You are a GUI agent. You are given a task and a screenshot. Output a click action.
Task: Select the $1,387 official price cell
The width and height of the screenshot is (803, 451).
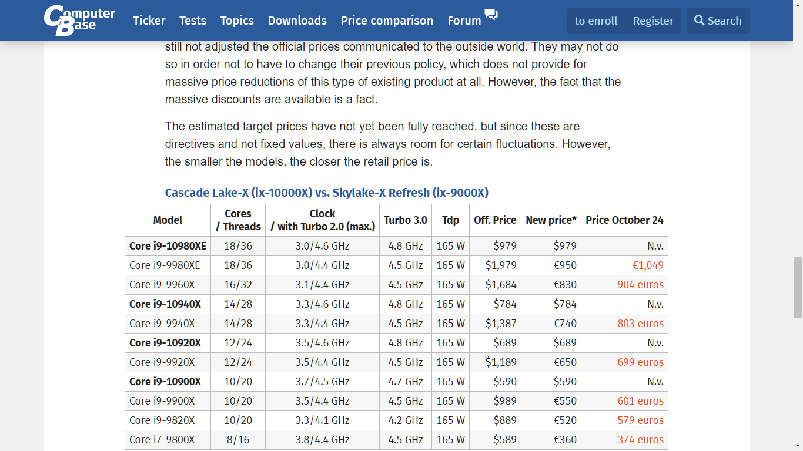(495, 324)
